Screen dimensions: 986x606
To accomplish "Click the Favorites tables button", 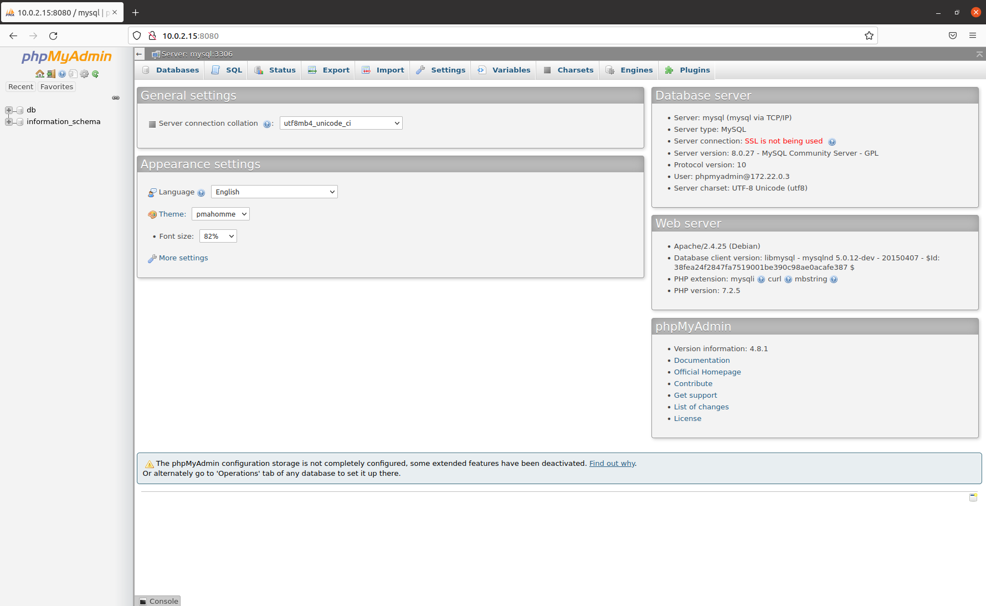I will click(57, 86).
